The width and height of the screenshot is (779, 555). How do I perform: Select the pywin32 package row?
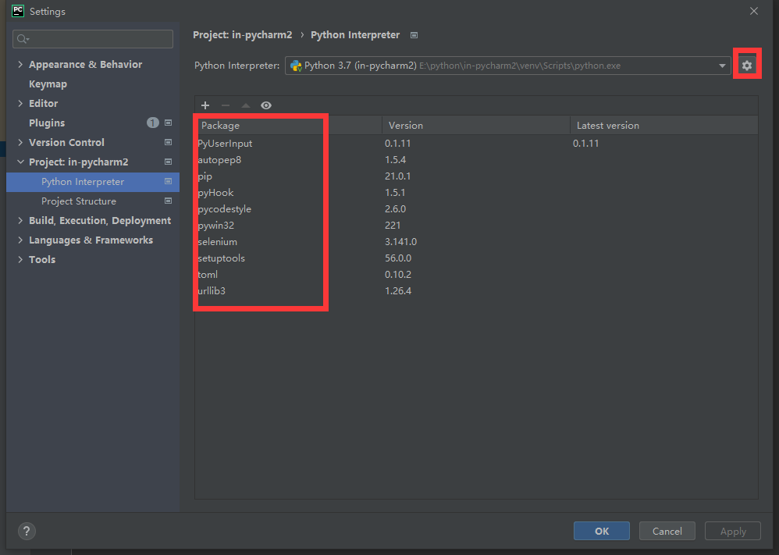tap(476, 225)
